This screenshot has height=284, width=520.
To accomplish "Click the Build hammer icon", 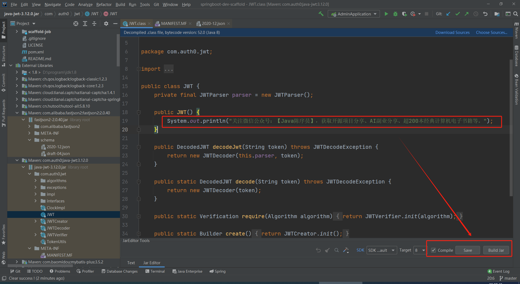I will point(321,14).
